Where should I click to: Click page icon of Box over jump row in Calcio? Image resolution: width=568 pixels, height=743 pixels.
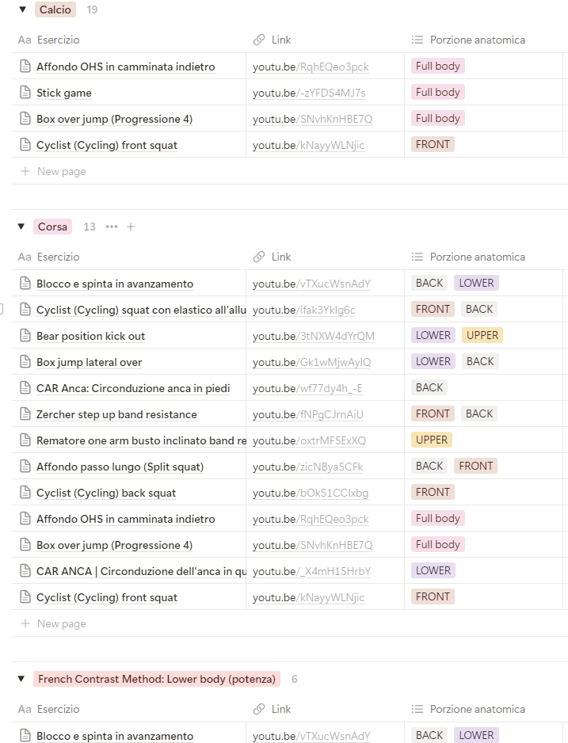[25, 119]
